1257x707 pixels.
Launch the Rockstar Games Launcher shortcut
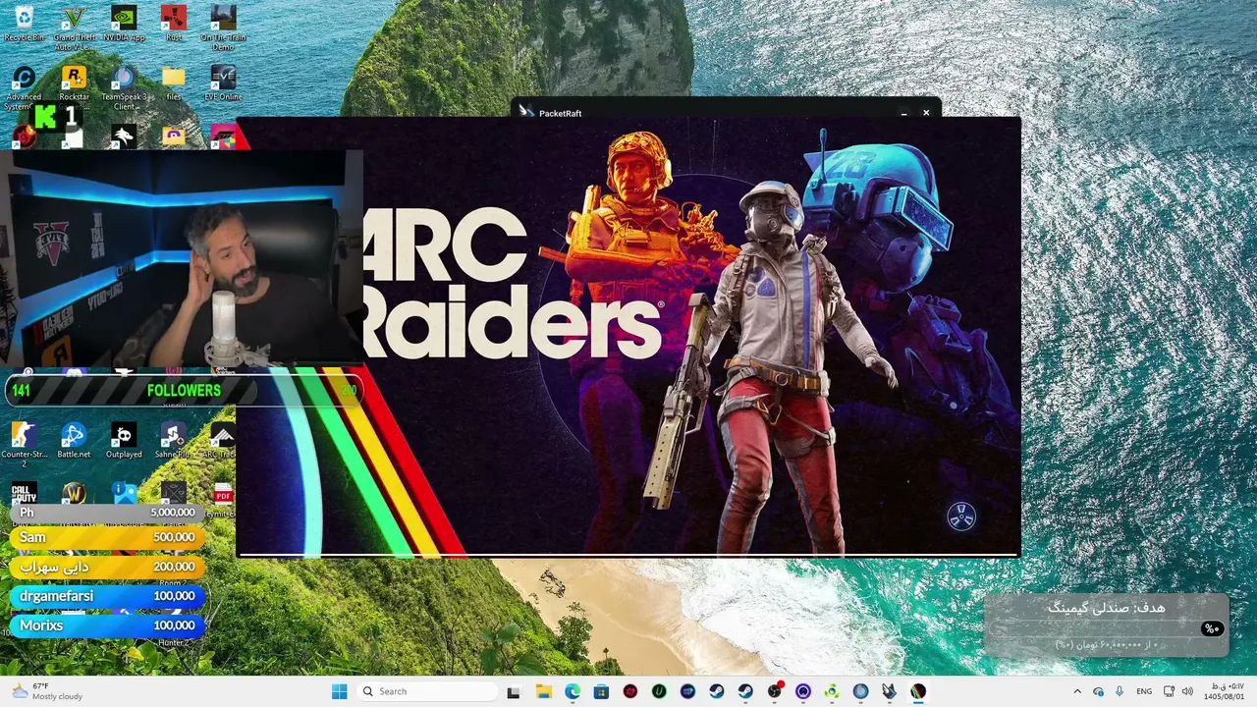tap(74, 83)
